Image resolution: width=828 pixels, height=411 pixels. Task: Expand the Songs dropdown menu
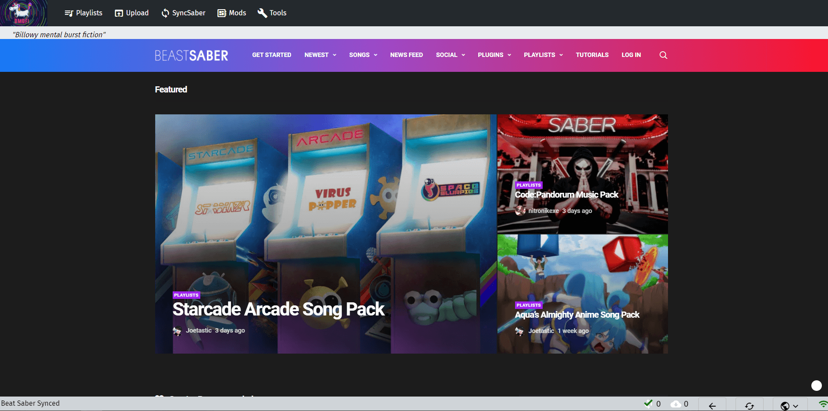pyautogui.click(x=363, y=55)
